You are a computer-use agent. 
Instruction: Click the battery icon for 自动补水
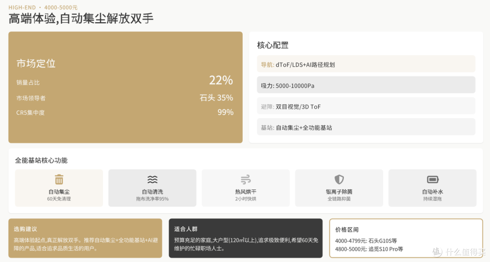tap(433, 180)
